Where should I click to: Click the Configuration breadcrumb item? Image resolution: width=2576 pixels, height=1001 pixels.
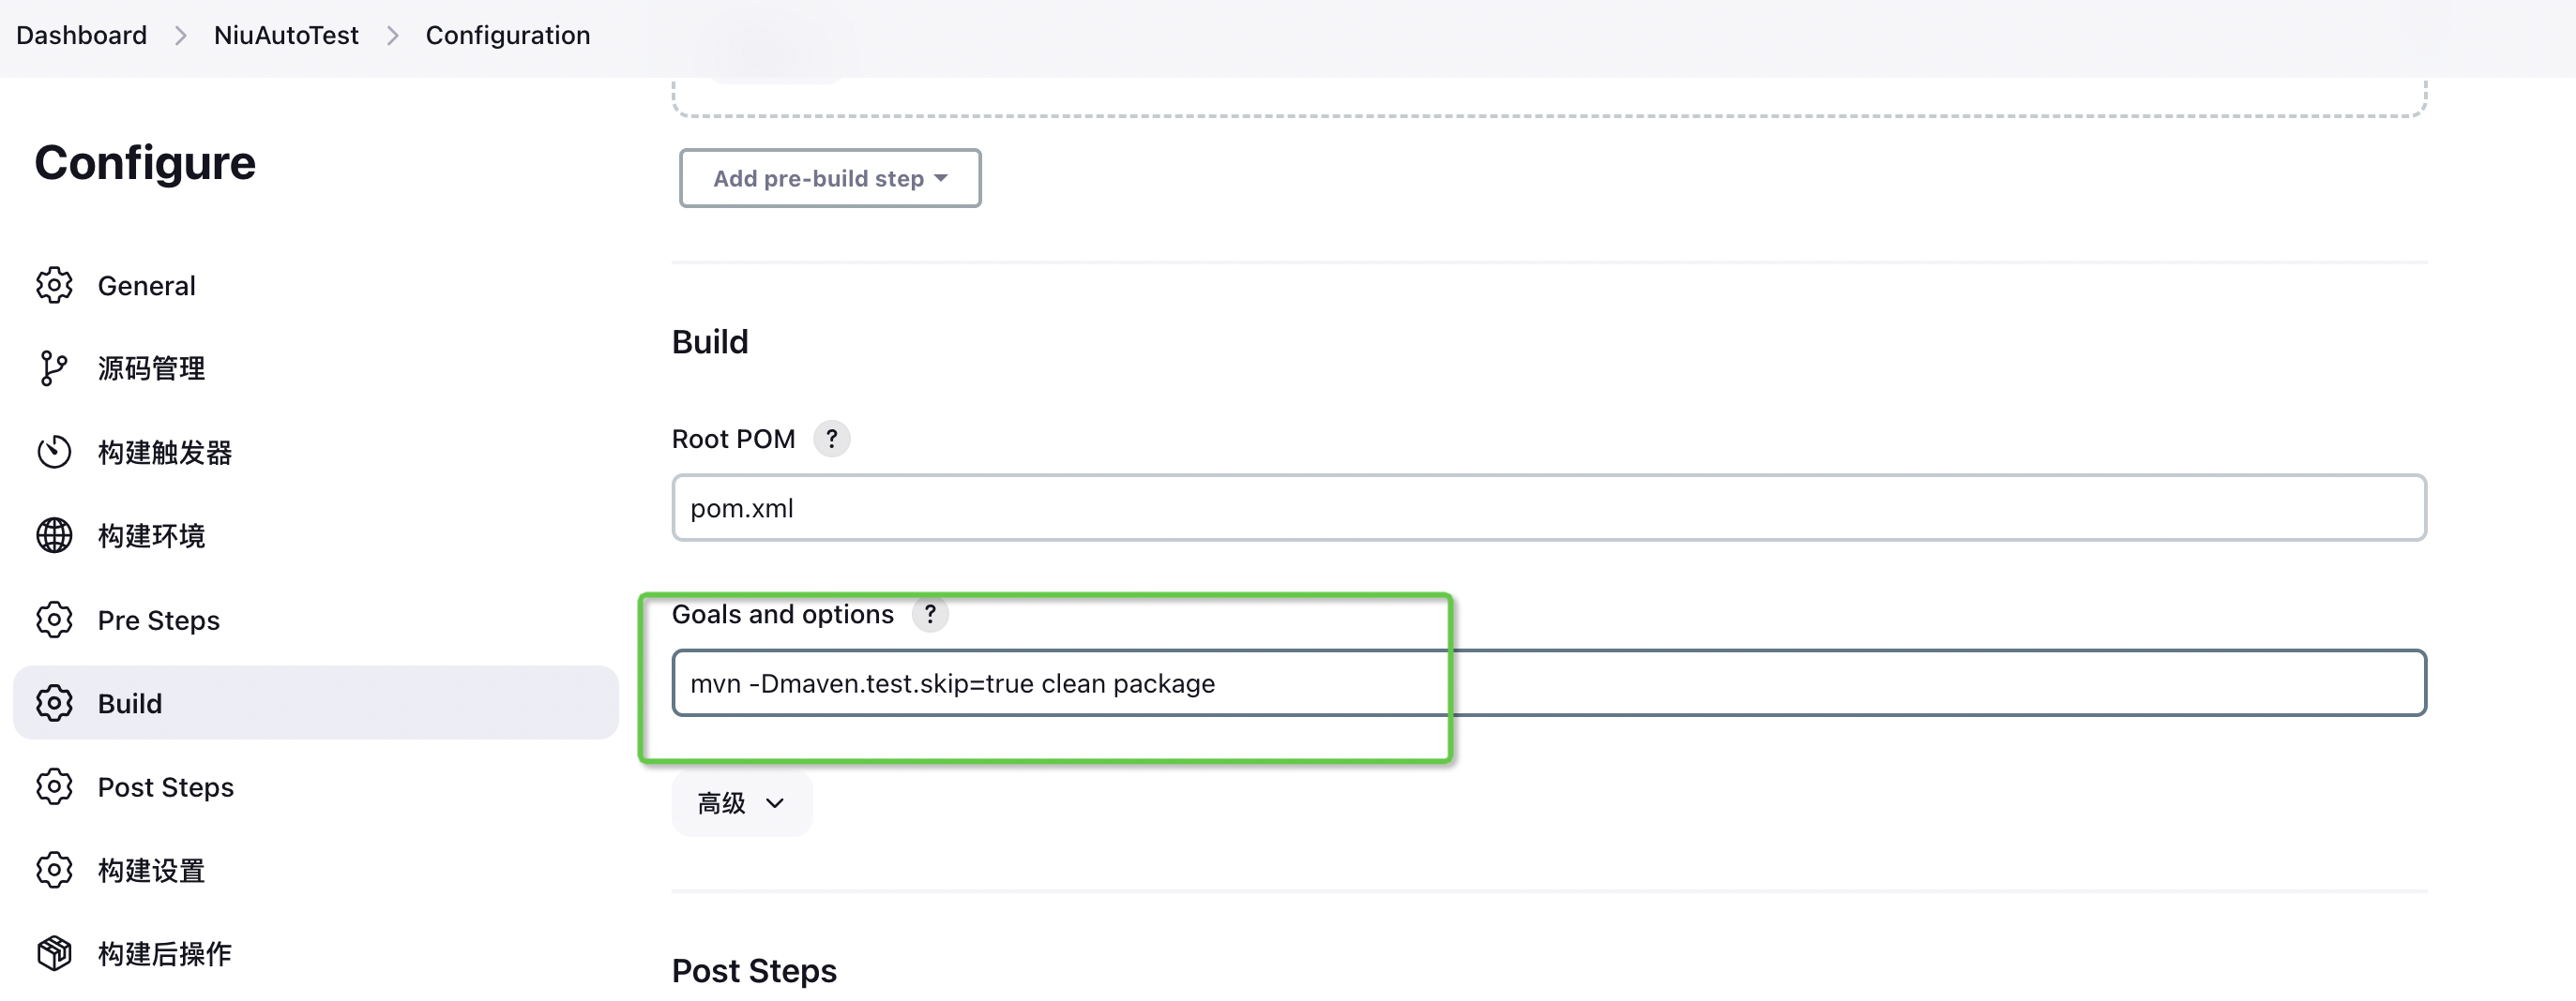508,36
